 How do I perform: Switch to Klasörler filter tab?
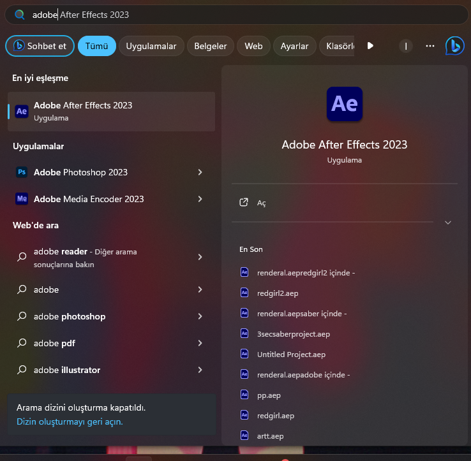pyautogui.click(x=337, y=46)
